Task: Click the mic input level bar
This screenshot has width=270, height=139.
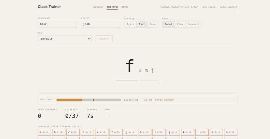Action: 89,100
